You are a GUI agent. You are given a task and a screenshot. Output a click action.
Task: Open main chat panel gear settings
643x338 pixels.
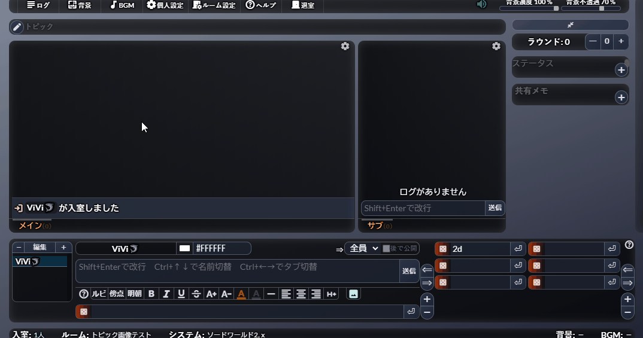345,46
